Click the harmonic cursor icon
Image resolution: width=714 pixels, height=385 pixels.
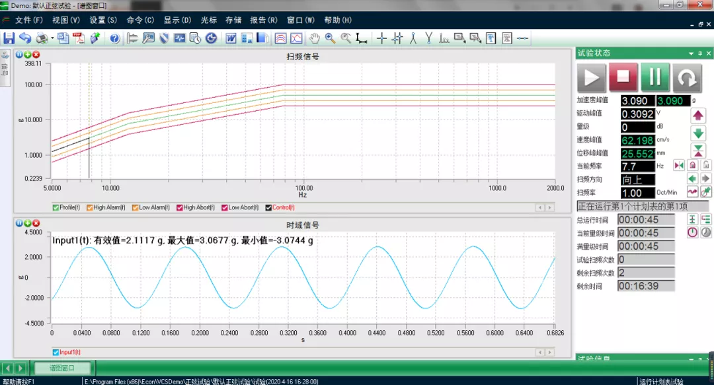pos(444,38)
